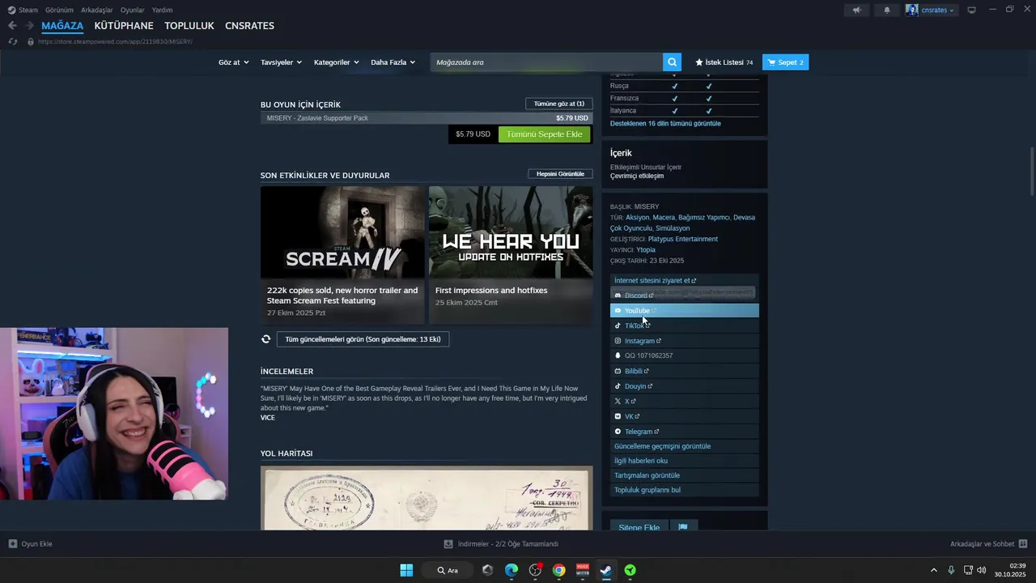This screenshot has height=583, width=1036.
Task: Open Microsoft Edge from taskbar
Action: coord(512,570)
